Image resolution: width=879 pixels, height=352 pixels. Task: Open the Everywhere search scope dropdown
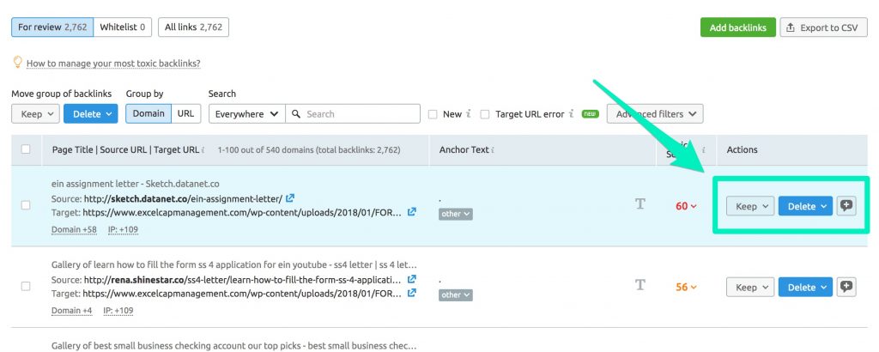247,114
